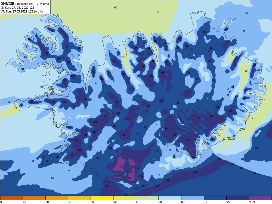The height and width of the screenshot is (204, 272).
Task: Click the '69' humidity value on the map
Action: pyautogui.click(x=116, y=7)
